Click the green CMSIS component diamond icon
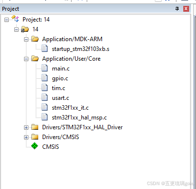The height and width of the screenshot is (189, 196). pos(34,146)
